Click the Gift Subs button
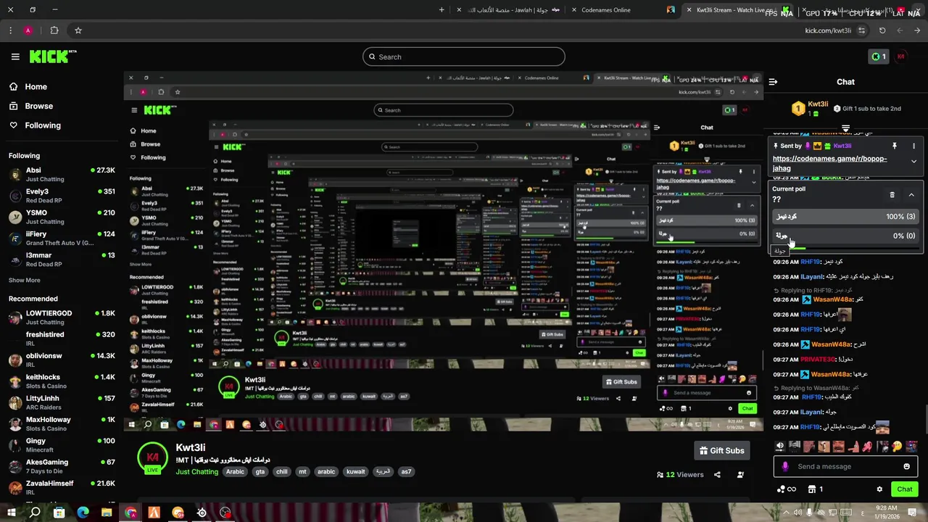The image size is (928, 522). coord(721,451)
